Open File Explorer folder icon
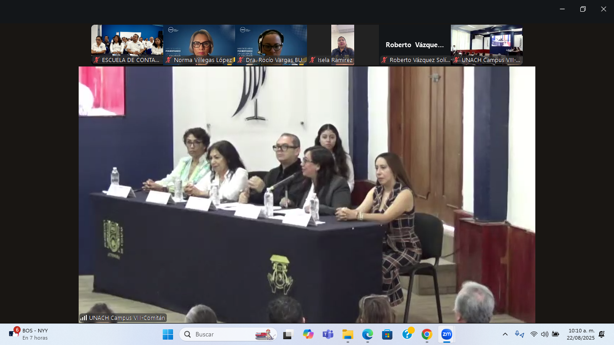This screenshot has height=345, width=614. [x=347, y=334]
